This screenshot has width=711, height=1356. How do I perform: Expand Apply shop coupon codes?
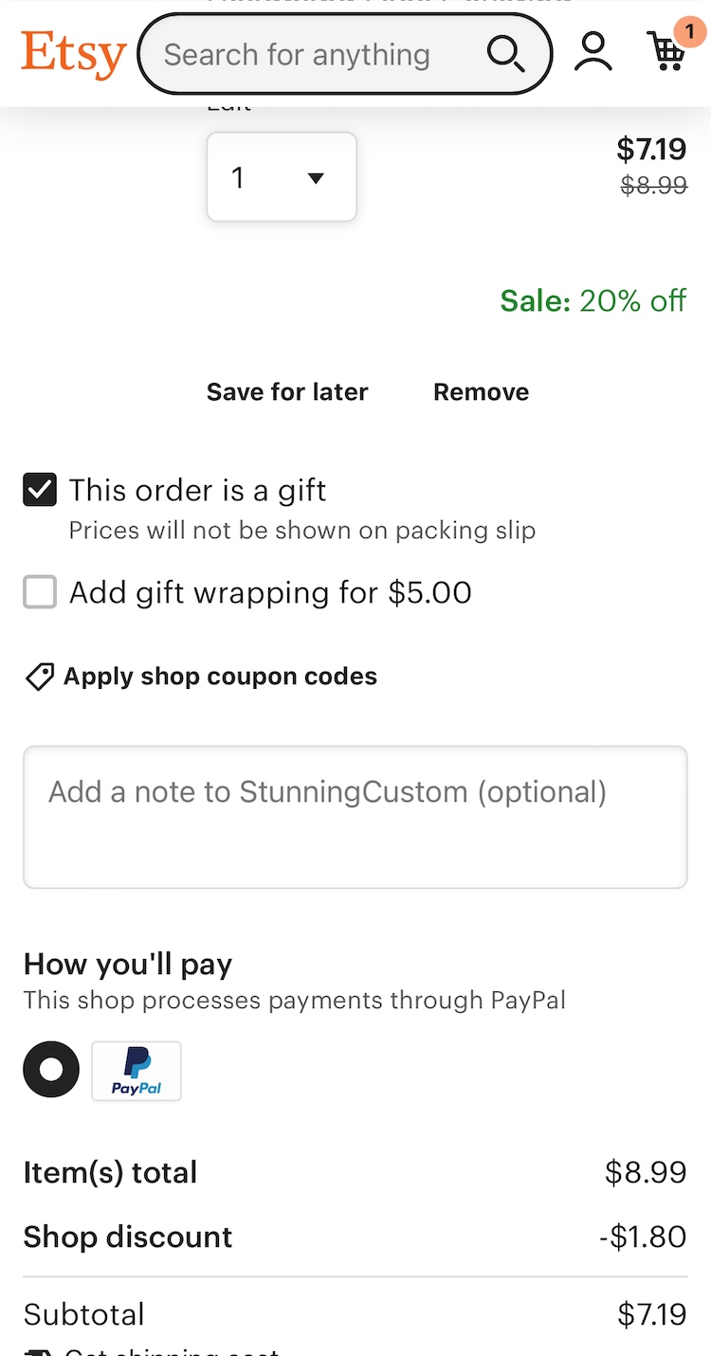(x=220, y=677)
